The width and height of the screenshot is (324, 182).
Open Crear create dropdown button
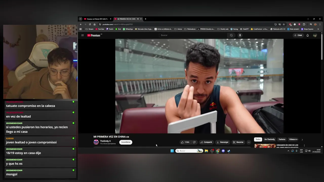pos(298,35)
